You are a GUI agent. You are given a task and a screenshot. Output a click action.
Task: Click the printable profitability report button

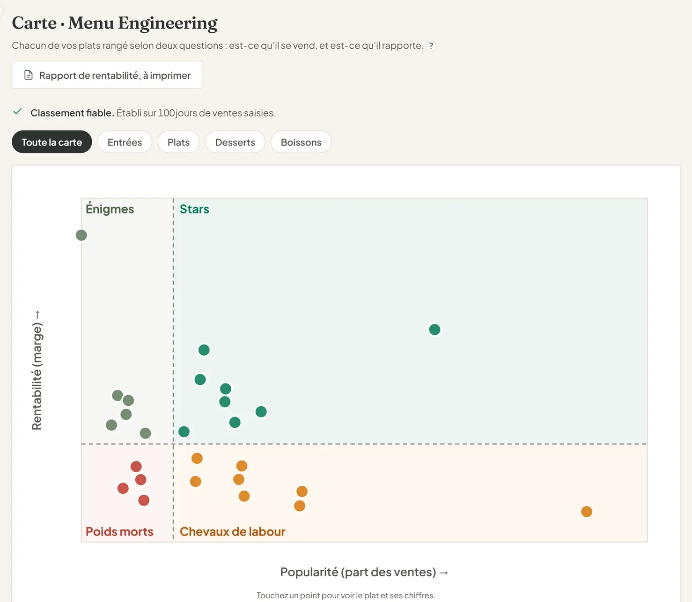coord(107,75)
